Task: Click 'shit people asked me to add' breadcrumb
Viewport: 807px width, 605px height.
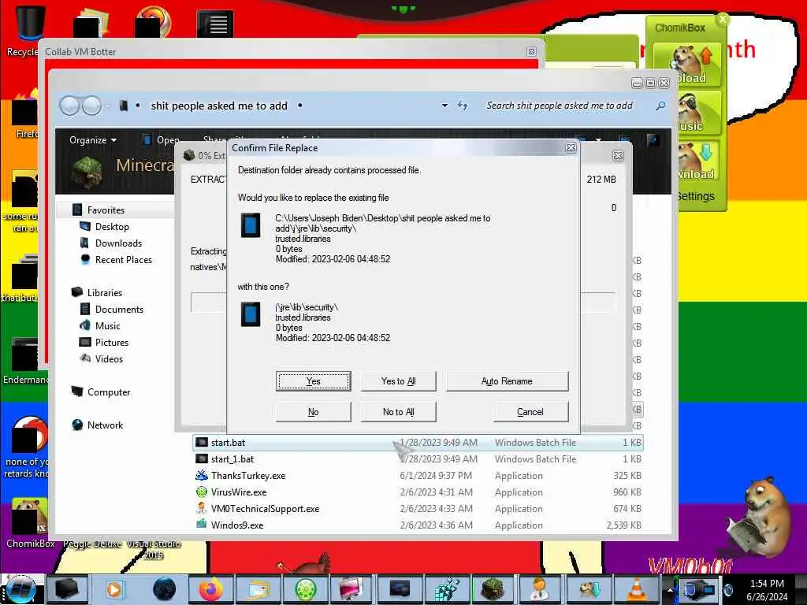Action: coord(219,106)
